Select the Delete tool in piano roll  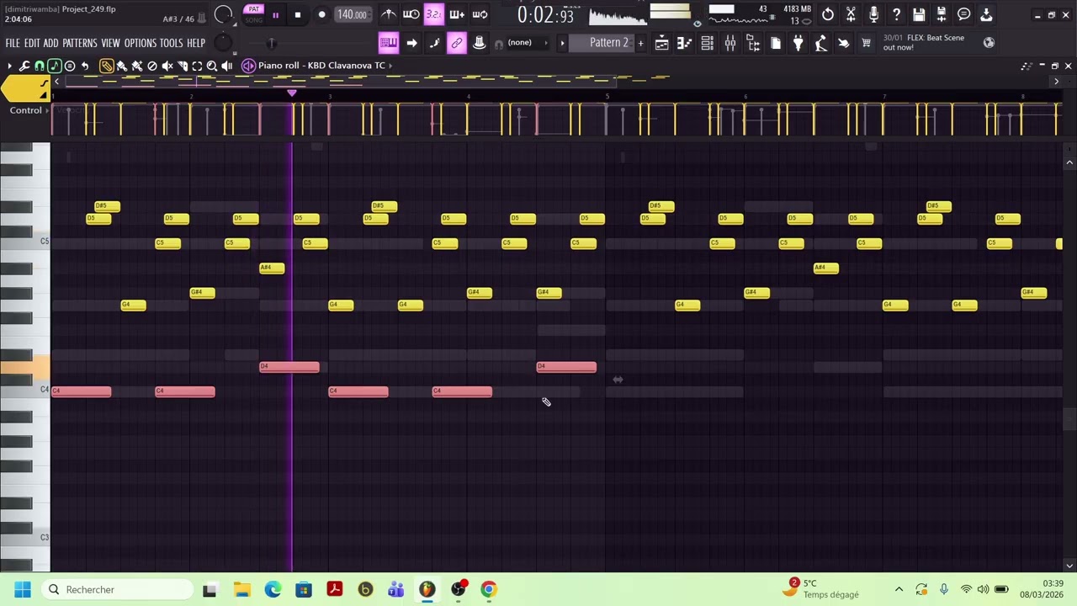[x=152, y=66]
